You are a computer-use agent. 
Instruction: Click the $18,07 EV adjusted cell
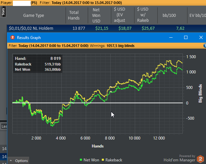click(125, 28)
